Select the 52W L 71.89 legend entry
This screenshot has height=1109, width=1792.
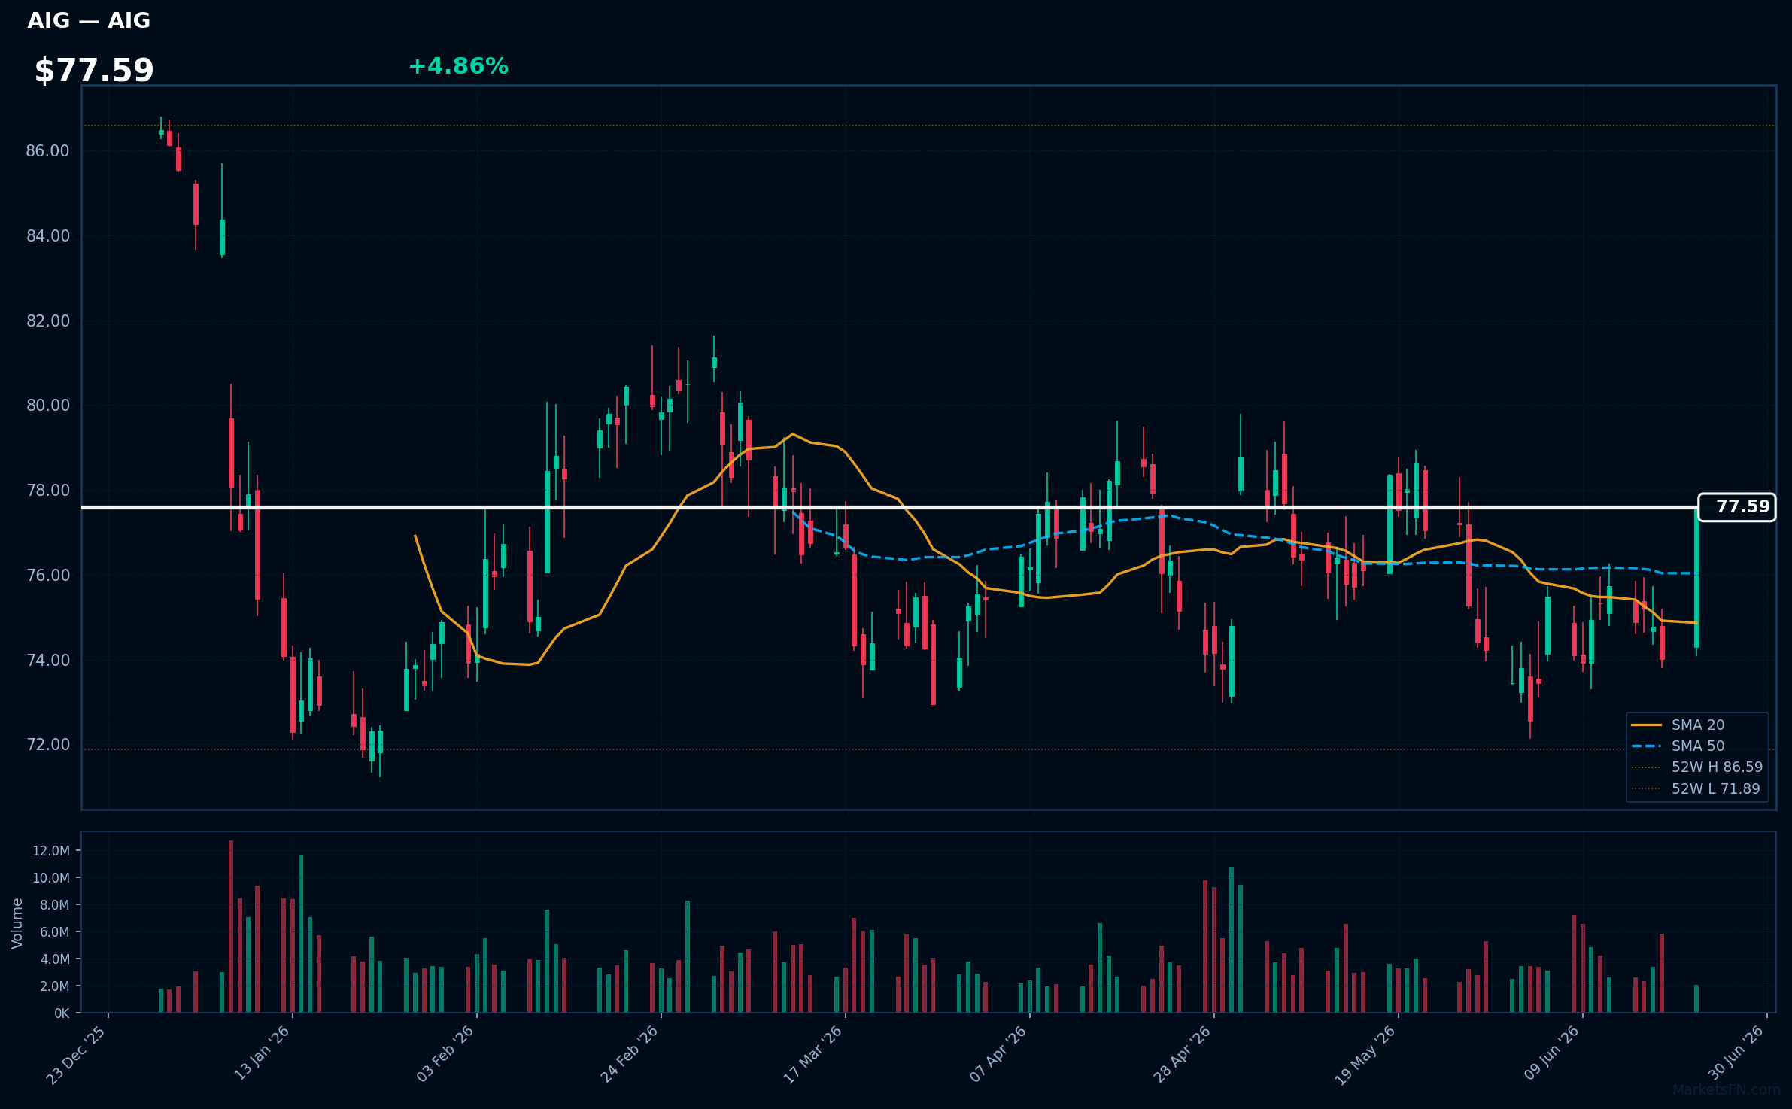pyautogui.click(x=1696, y=788)
